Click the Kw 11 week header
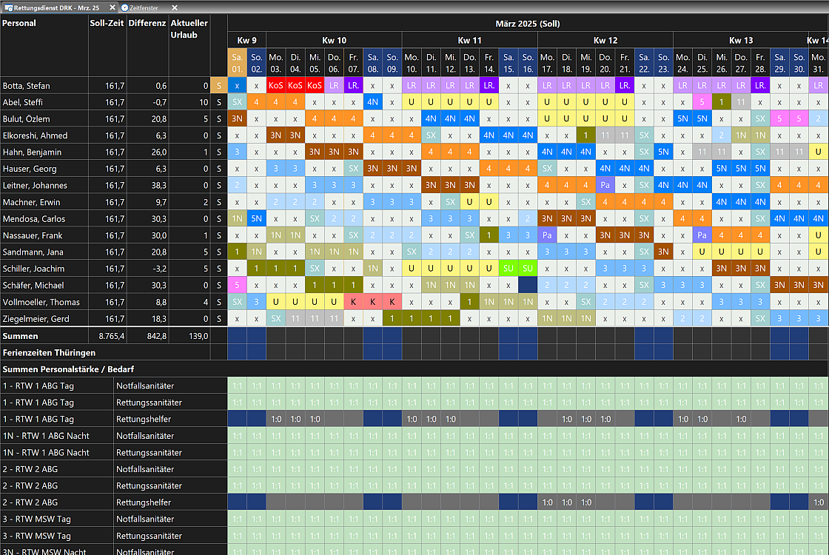829x555 pixels. [x=469, y=40]
